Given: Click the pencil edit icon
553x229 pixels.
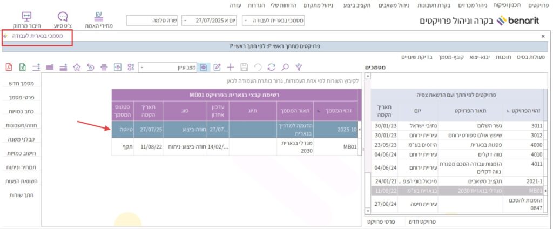Looking at the screenshot, I should [217, 67].
